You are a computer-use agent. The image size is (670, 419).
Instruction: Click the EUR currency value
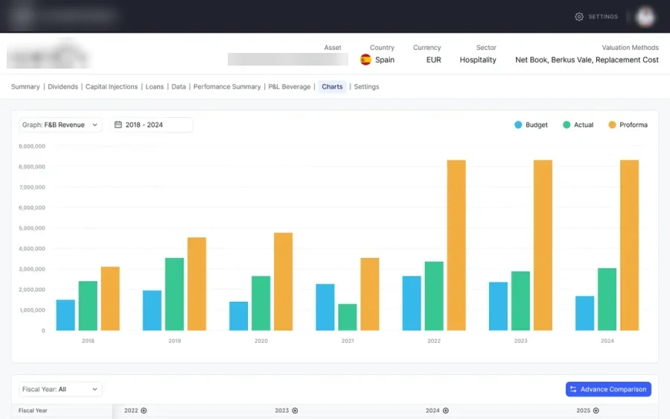(x=433, y=60)
